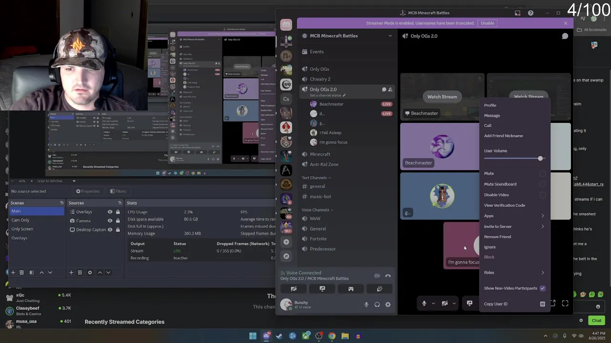Share your screen from the voice panel
The image size is (611, 343).
coord(322,289)
